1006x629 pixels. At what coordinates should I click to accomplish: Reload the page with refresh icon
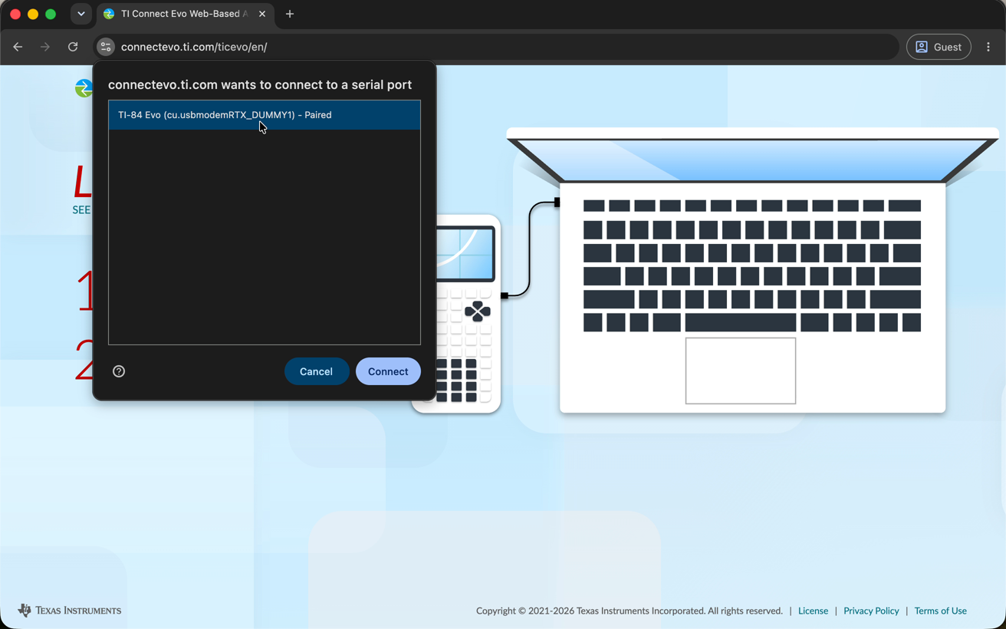pos(73,47)
